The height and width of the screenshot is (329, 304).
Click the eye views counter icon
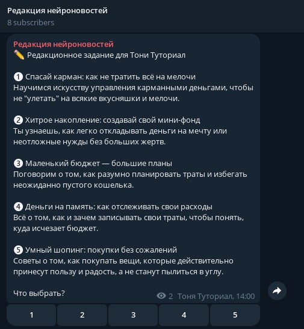[x=161, y=296]
